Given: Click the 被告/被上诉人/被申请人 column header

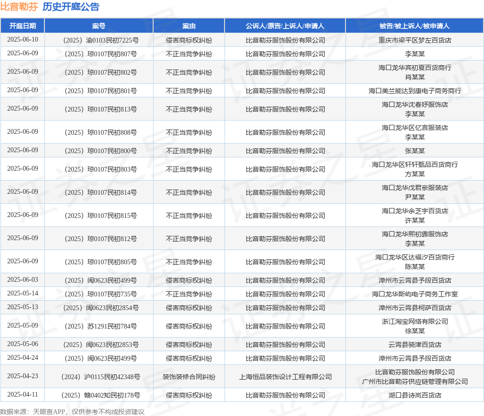Looking at the screenshot, I should [415, 26].
